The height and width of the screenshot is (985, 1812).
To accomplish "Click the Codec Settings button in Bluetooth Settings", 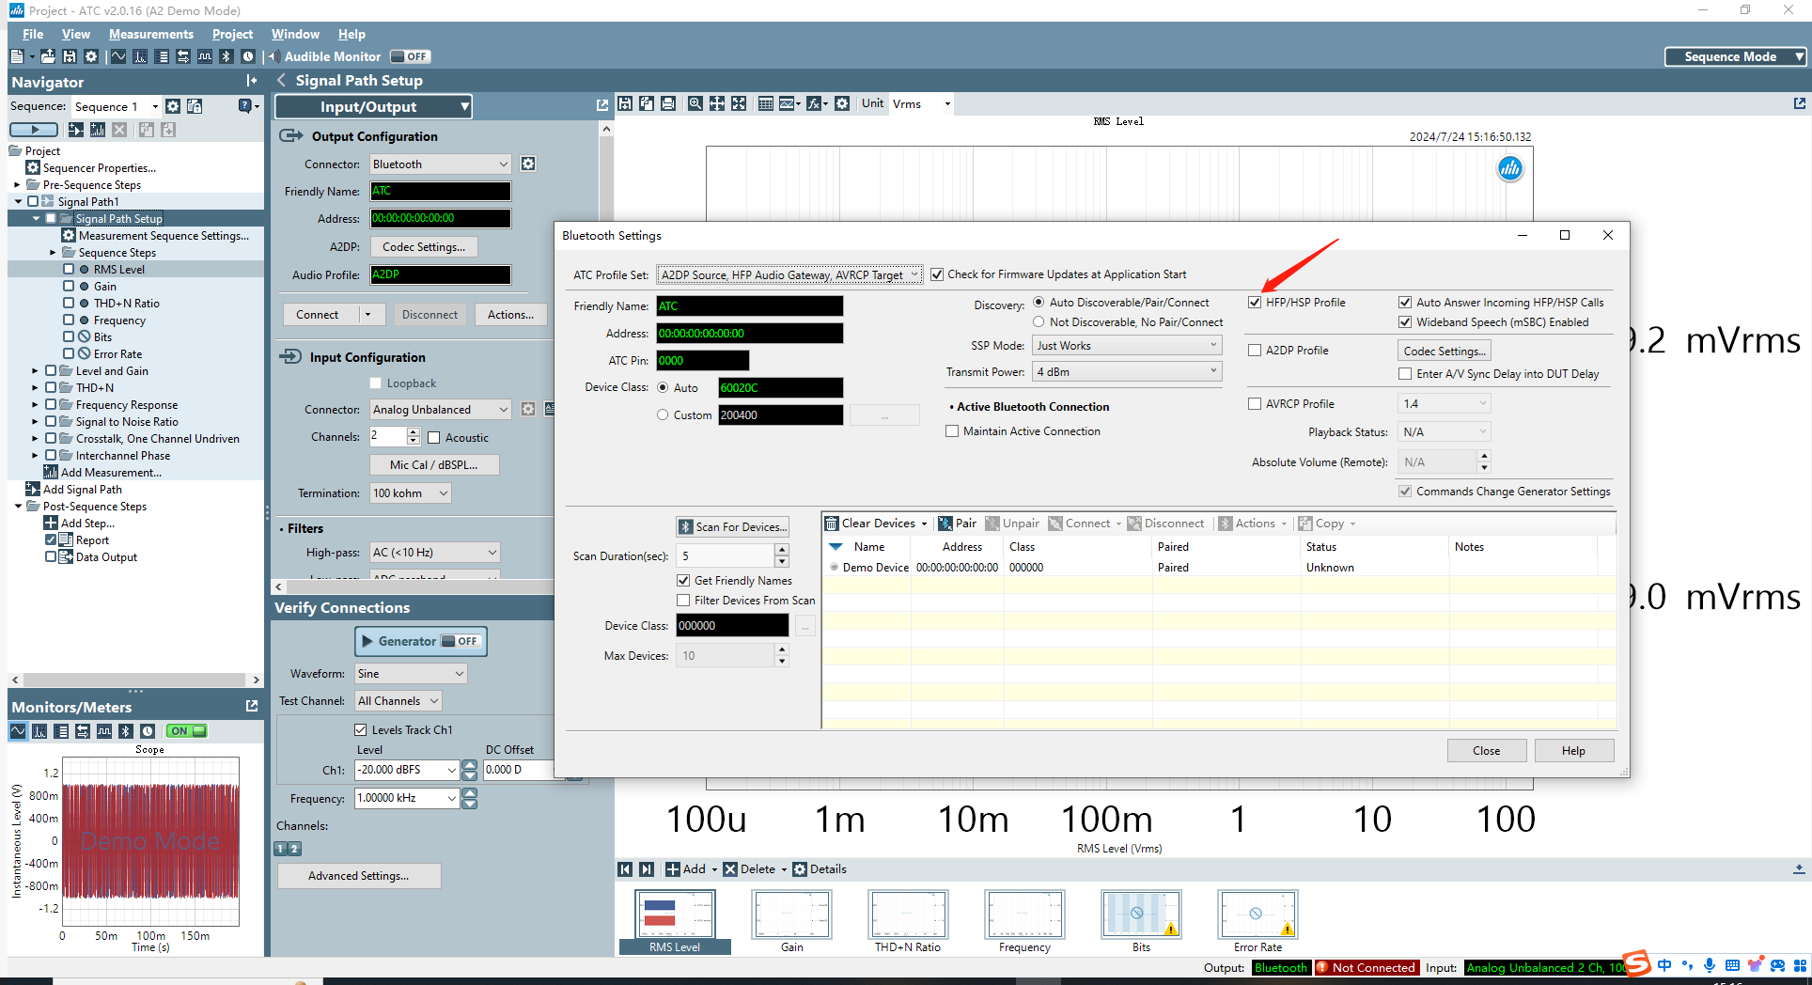I will coord(1445,351).
